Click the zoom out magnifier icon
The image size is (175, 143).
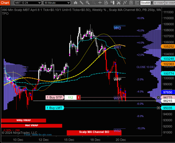[94, 3]
